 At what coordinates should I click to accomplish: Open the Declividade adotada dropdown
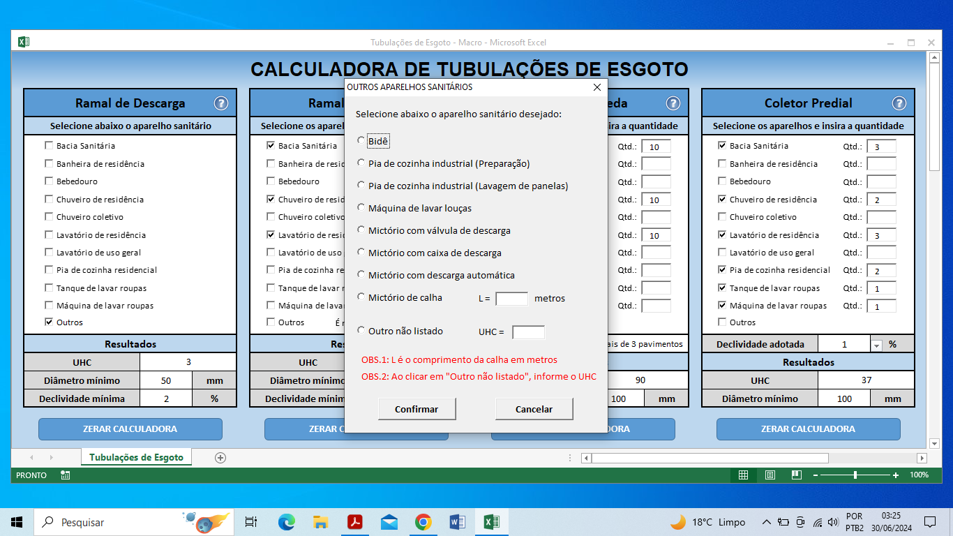[x=877, y=345]
